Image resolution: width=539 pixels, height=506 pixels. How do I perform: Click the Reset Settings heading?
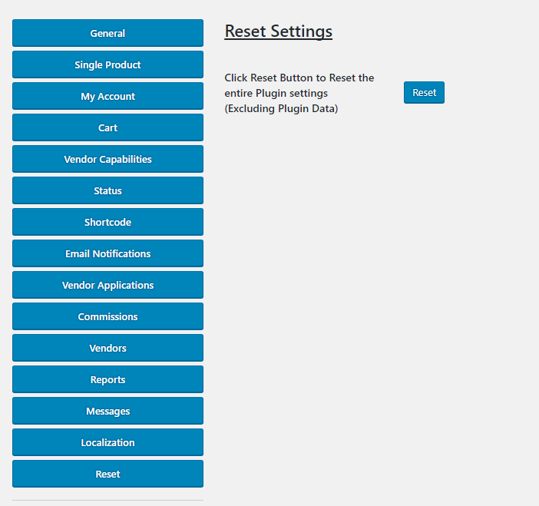(278, 31)
